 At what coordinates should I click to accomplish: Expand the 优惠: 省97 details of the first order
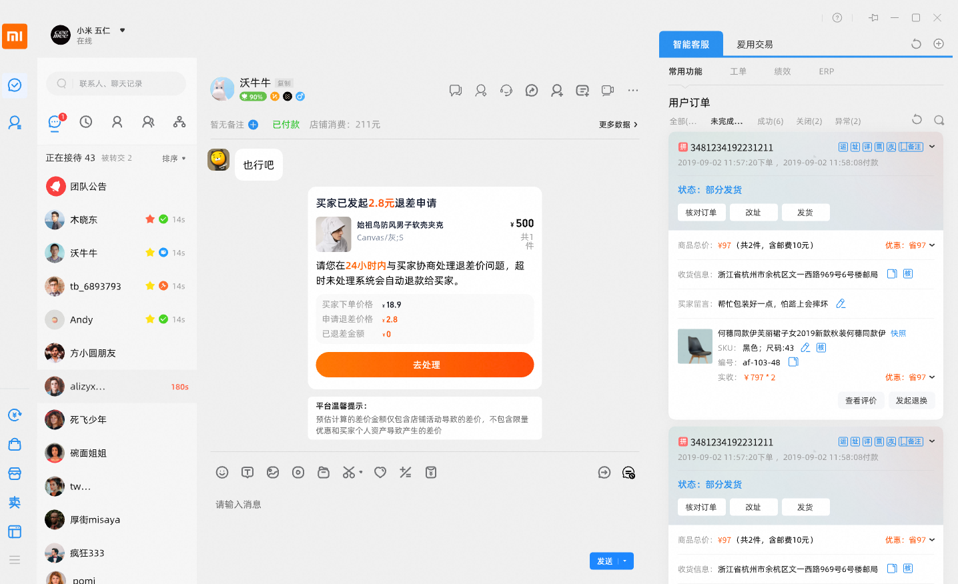coord(911,245)
